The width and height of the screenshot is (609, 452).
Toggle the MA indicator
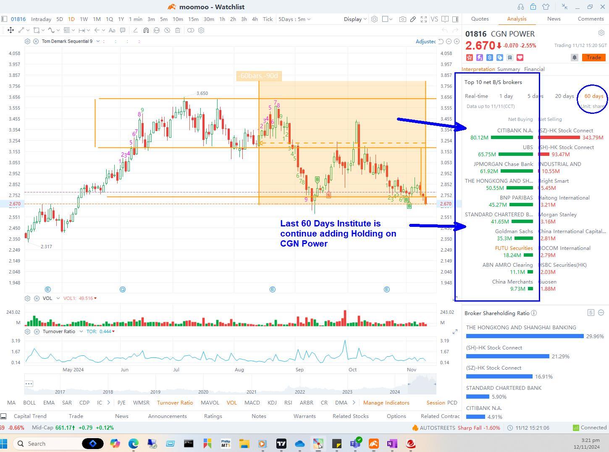(11, 402)
